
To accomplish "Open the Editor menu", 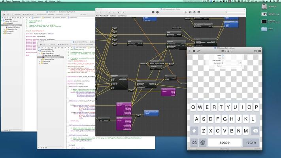I will pos(34,1).
